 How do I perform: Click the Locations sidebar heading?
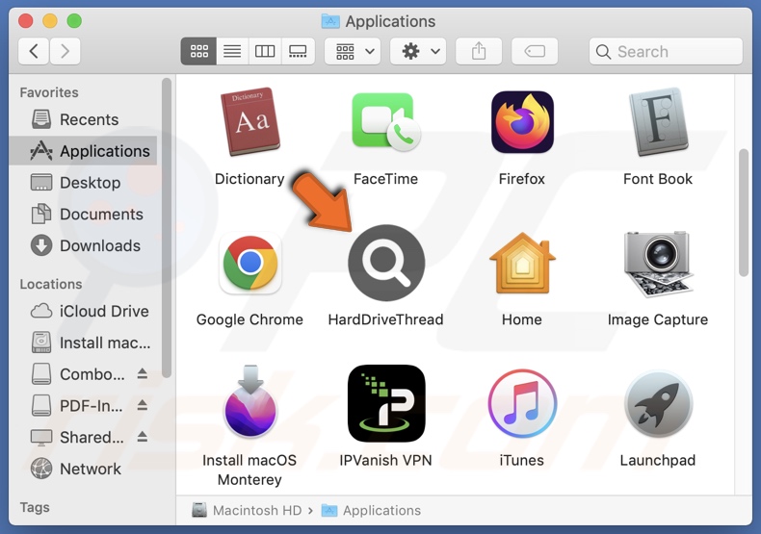point(51,284)
